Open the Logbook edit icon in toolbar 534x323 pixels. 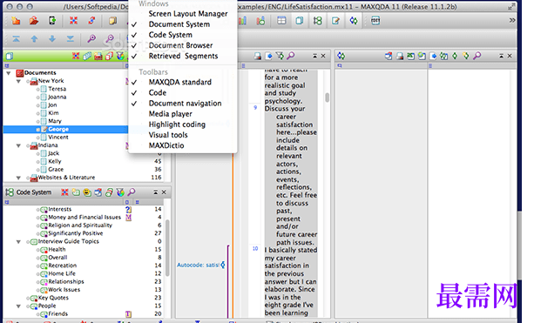click(x=335, y=21)
